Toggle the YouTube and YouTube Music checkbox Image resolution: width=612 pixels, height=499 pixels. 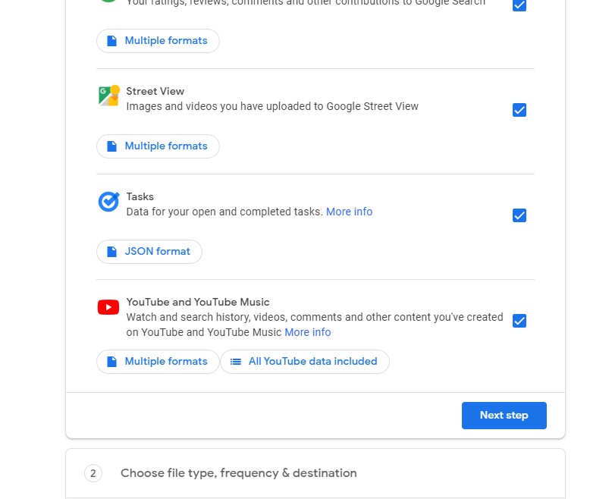519,321
